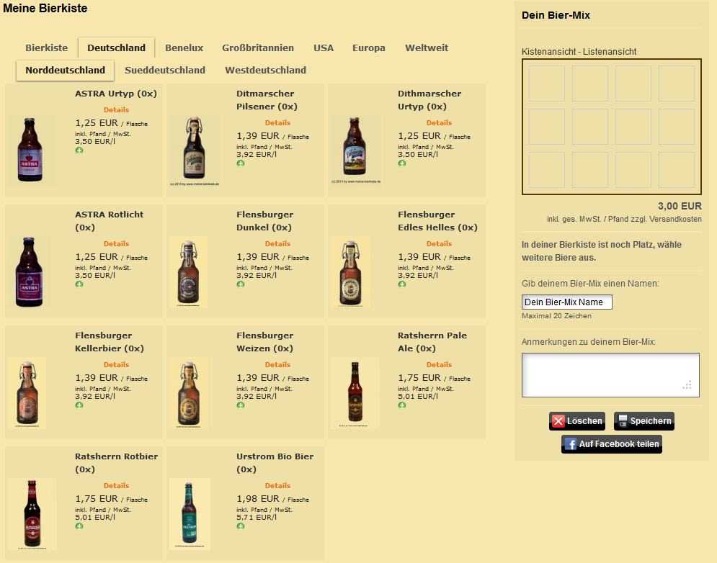This screenshot has width=717, height=563.
Task: Switch to Kistenansicht view
Action: click(548, 52)
